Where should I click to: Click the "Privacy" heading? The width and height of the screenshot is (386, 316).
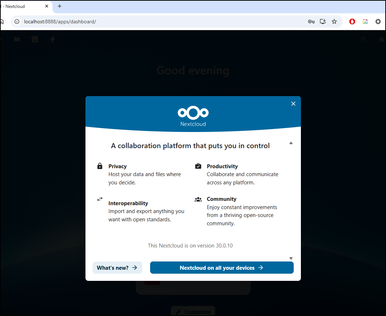[x=117, y=166]
